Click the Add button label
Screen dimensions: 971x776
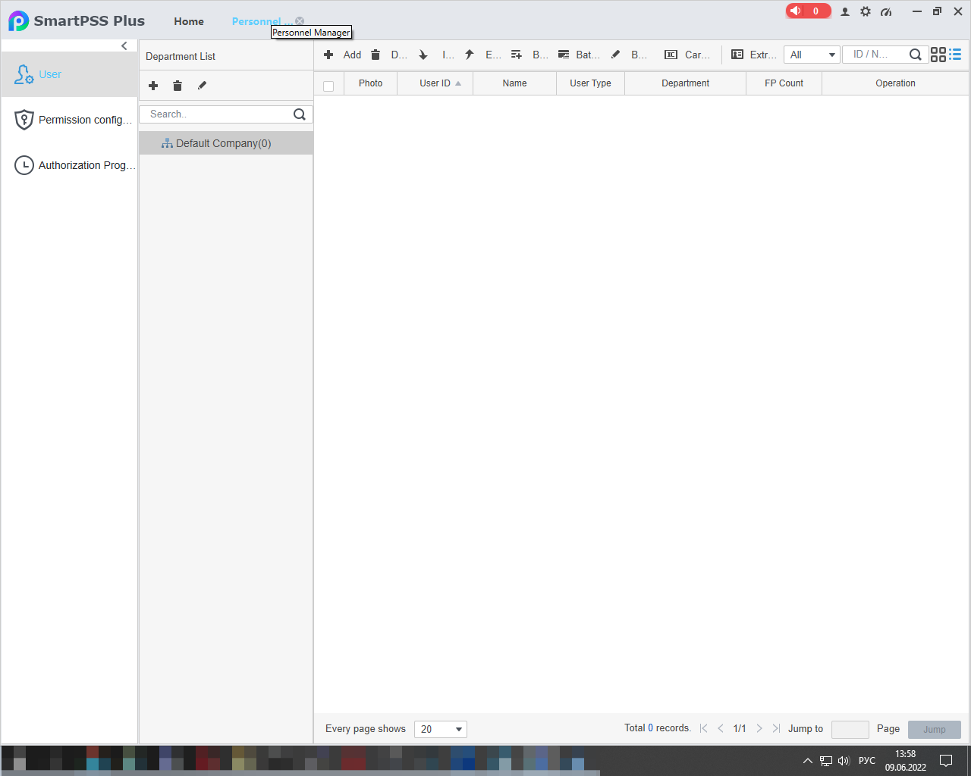coord(352,55)
